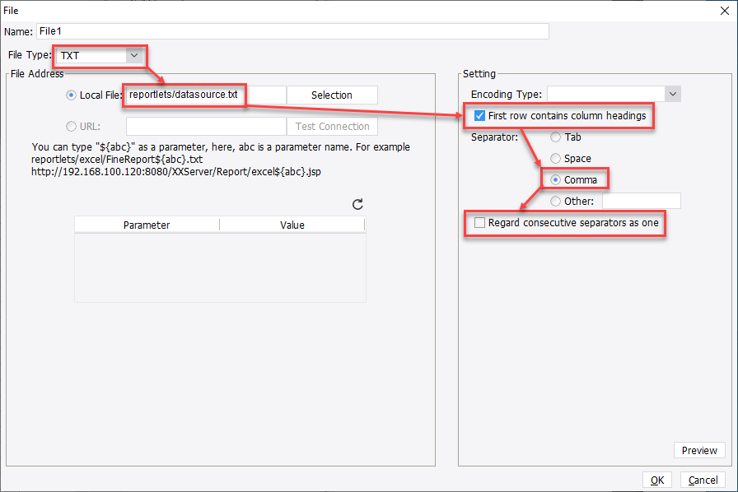Select the URL radio button
738x492 pixels.
point(71,126)
